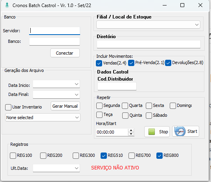Click the Cronos app icon in title bar
Image resolution: width=211 pixels, height=182 pixels.
(7, 6)
